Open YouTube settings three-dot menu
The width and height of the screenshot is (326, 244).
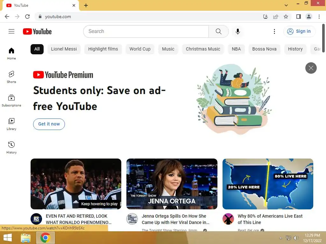(x=274, y=31)
